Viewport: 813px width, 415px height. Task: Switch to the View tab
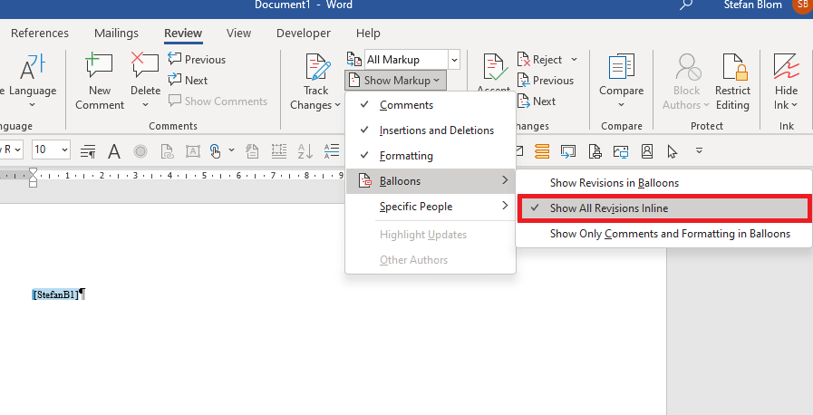[238, 34]
